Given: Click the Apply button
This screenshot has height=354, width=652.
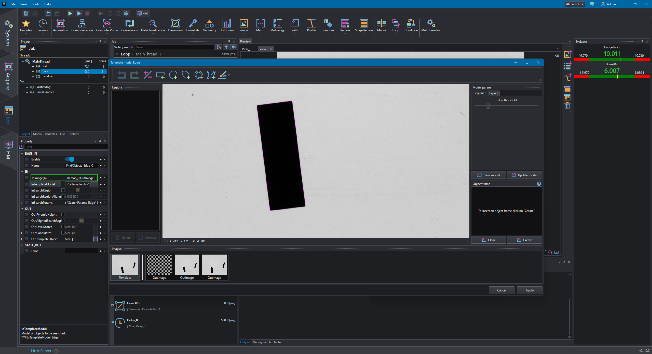Looking at the screenshot, I should (529, 290).
